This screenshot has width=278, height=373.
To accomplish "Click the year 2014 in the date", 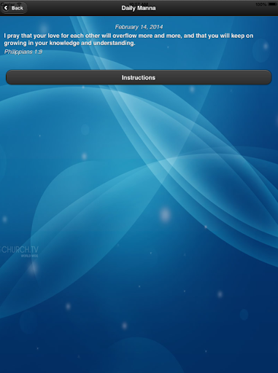I will 156,27.
